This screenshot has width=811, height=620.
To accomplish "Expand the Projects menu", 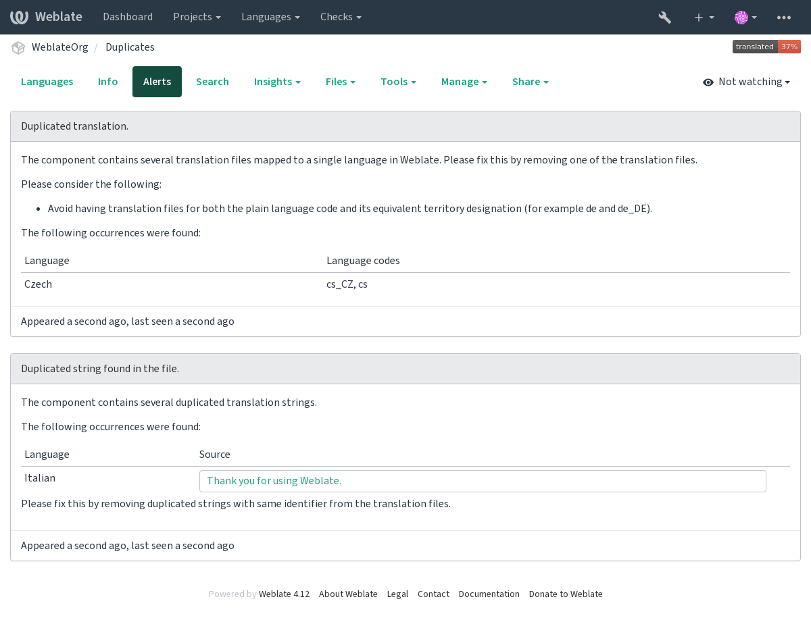I will 197,17.
